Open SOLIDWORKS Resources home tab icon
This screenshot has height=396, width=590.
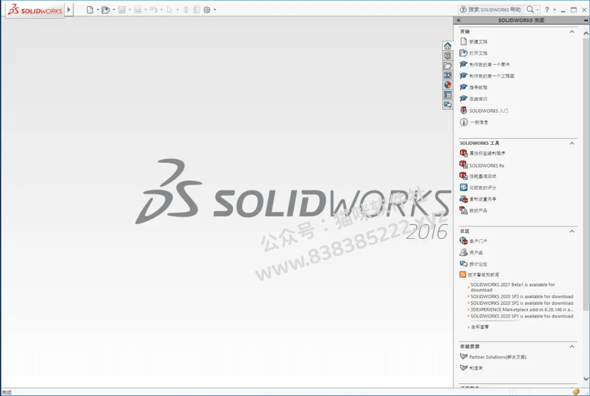coord(447,46)
